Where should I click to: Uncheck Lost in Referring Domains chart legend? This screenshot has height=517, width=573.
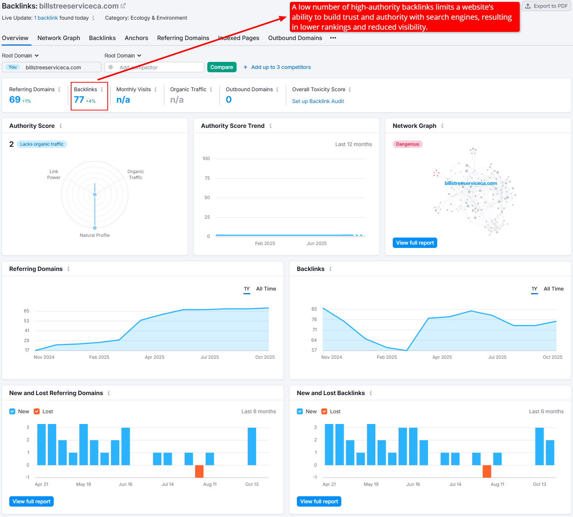point(37,411)
